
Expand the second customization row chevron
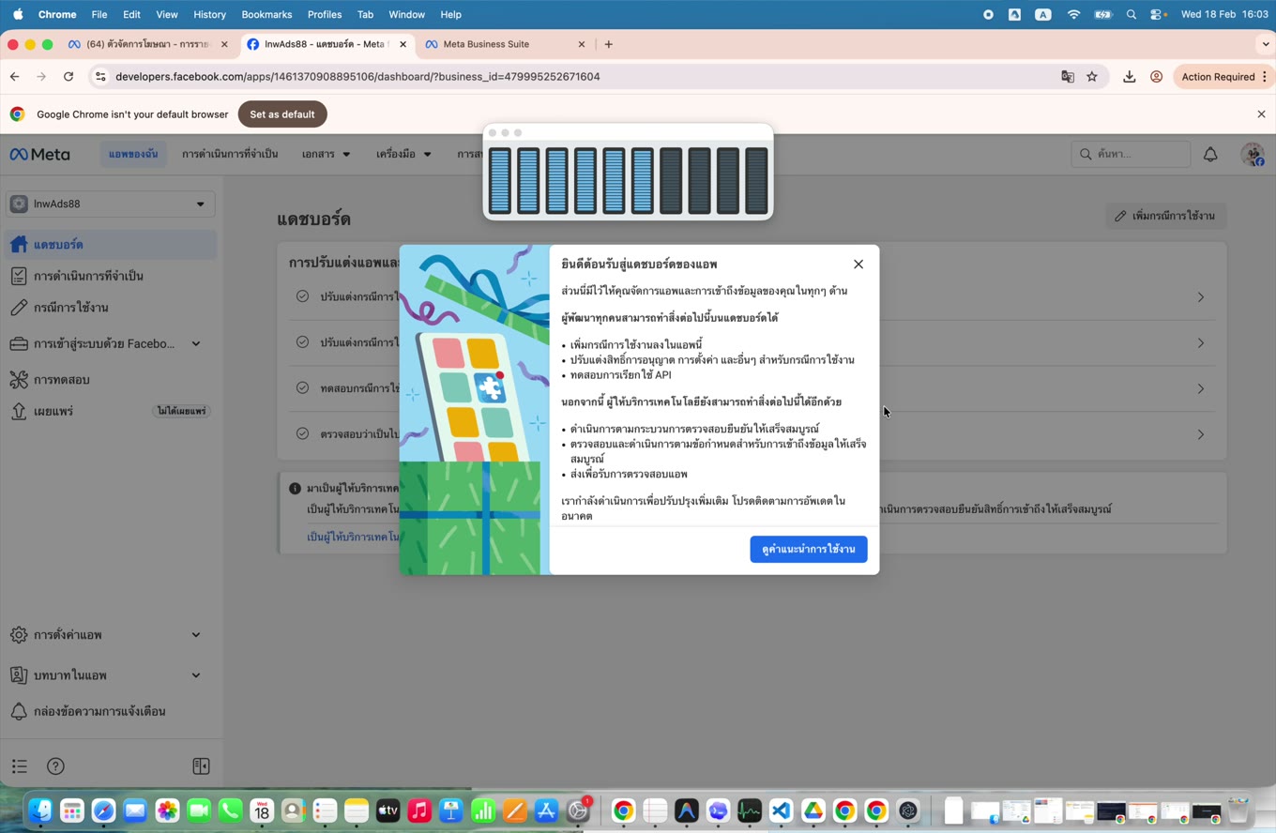(x=1201, y=343)
